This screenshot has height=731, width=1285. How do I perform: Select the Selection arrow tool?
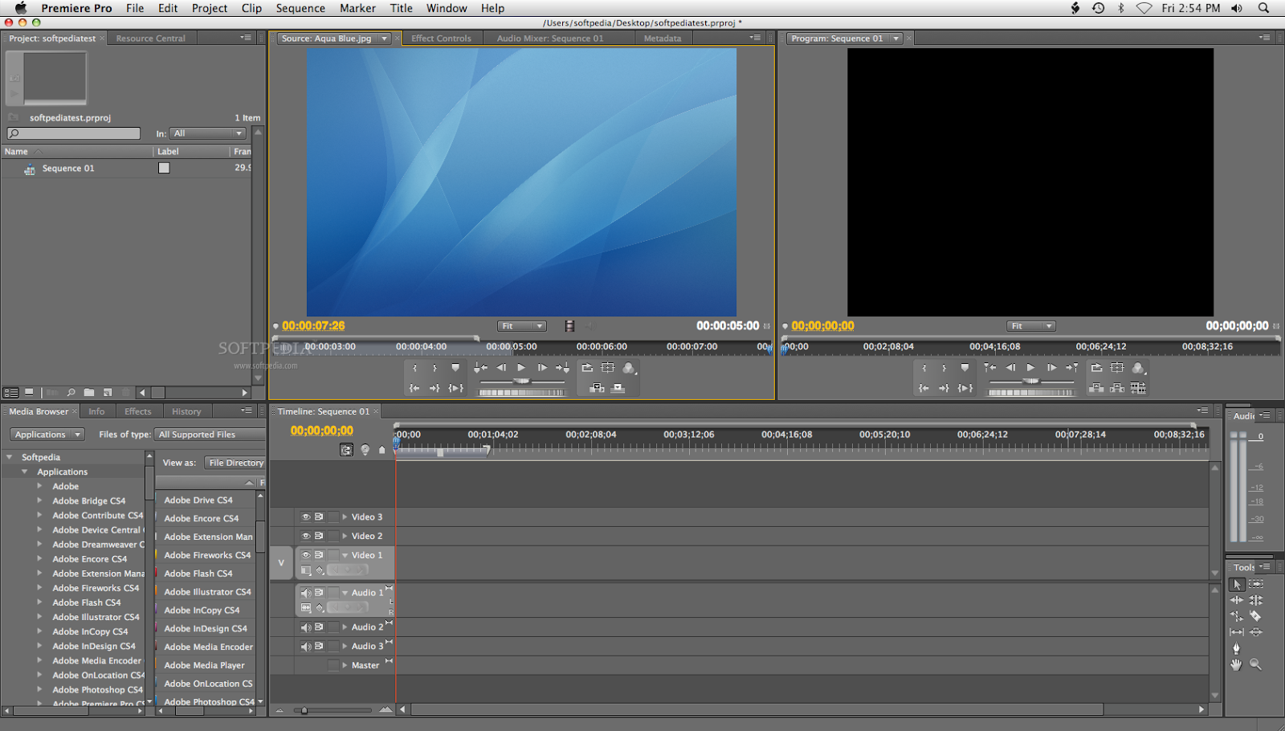[1237, 584]
